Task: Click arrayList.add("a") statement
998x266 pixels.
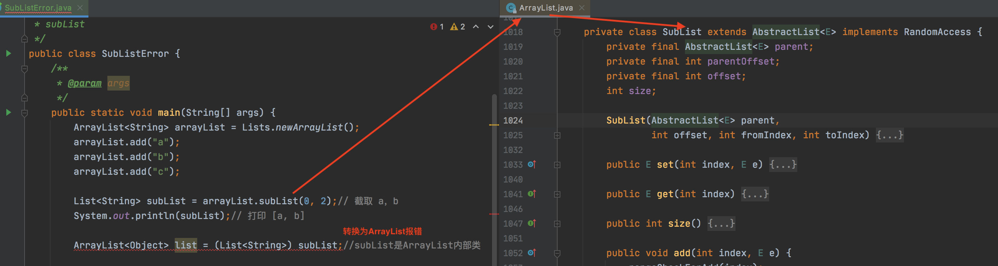Action: (x=127, y=142)
